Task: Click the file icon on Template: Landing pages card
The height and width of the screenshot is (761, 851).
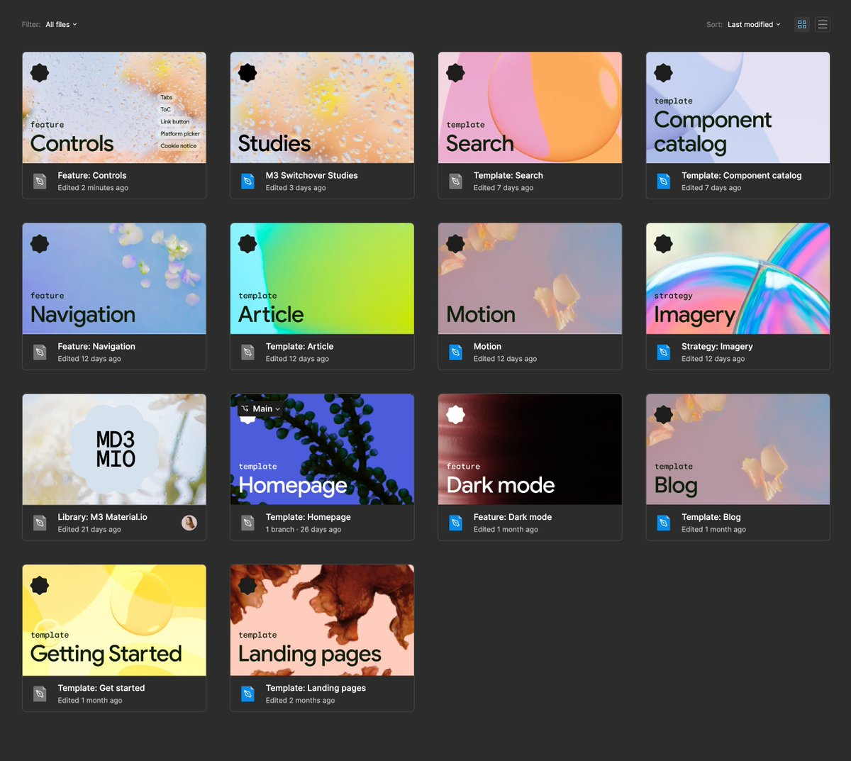Action: 247,694
